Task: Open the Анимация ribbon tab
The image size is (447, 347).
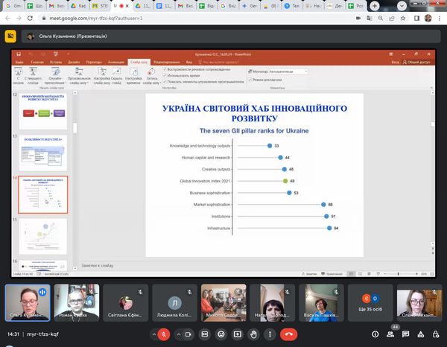Action: click(115, 62)
